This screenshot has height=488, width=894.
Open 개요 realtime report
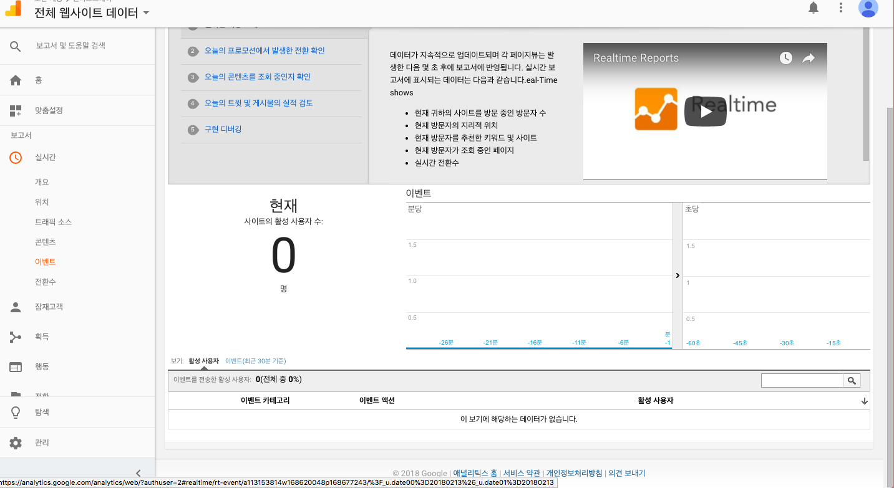pyautogui.click(x=42, y=183)
